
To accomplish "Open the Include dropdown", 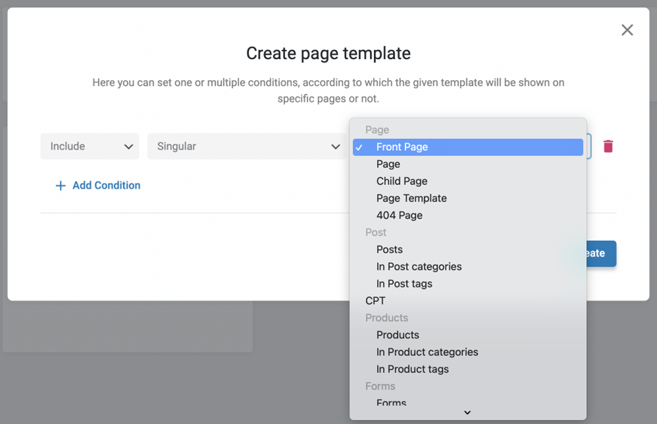I will point(89,146).
